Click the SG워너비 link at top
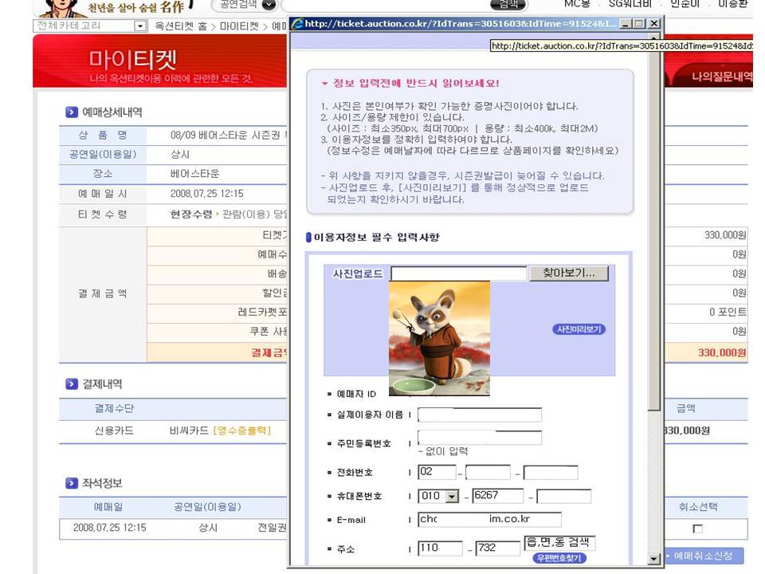This screenshot has height=574, width=765. [x=630, y=4]
